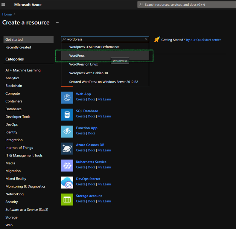Click the Azure Cosmos DB title link
236x229 pixels.
pyautogui.click(x=90, y=145)
